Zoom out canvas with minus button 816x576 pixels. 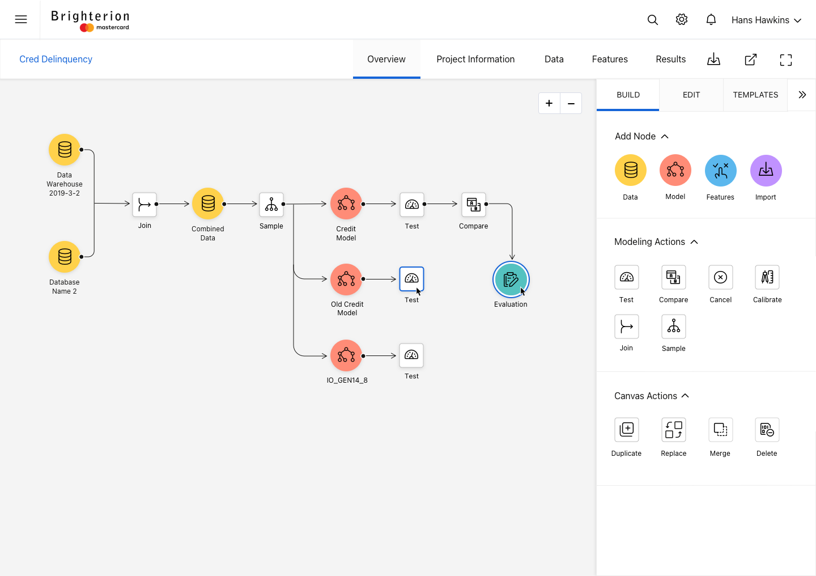(571, 103)
